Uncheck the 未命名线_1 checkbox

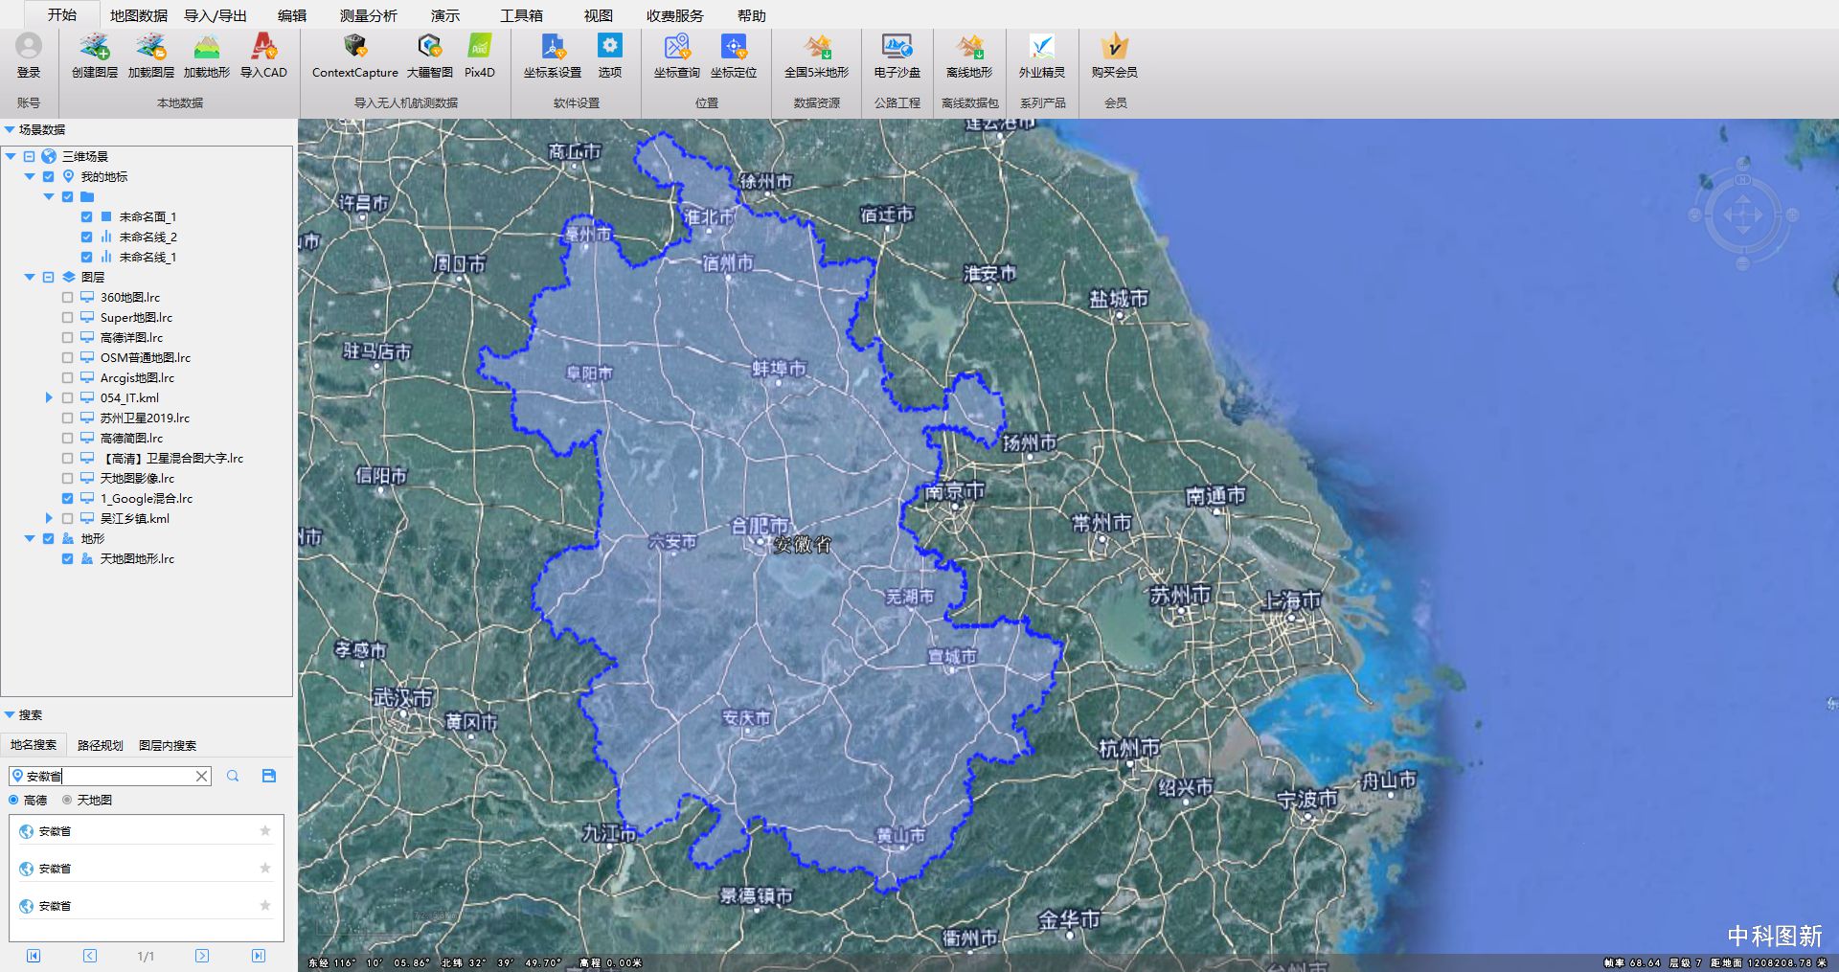[86, 257]
